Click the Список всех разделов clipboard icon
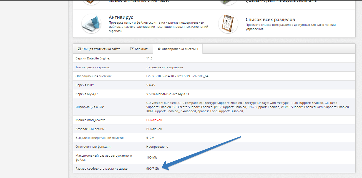The width and height of the screenshot is (362, 178). click(x=228, y=24)
